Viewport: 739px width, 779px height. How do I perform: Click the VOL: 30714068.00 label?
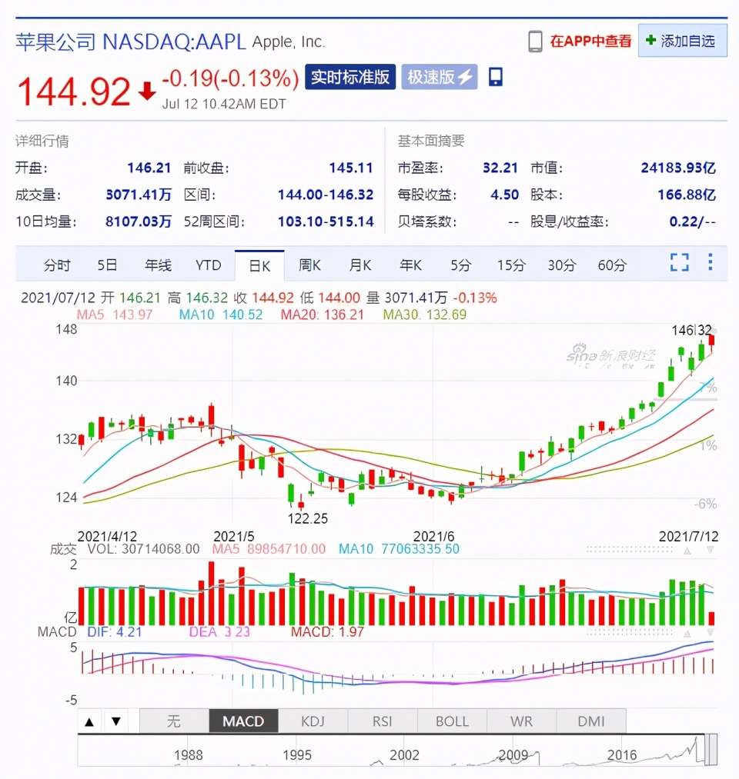point(143,549)
